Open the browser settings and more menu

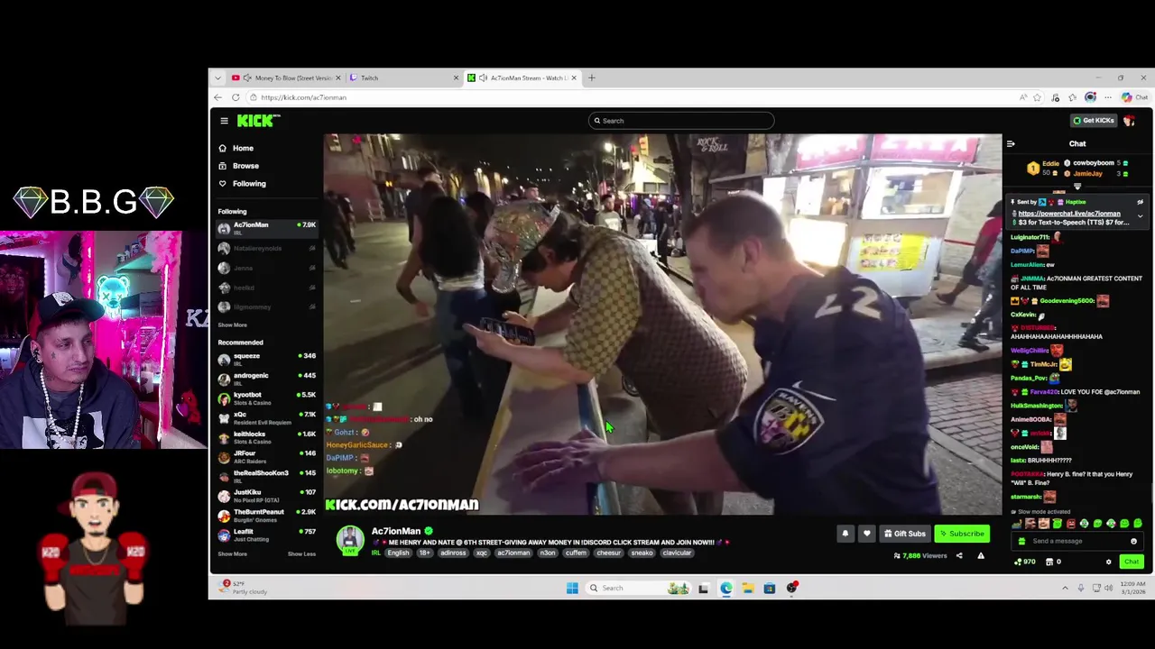click(1108, 97)
